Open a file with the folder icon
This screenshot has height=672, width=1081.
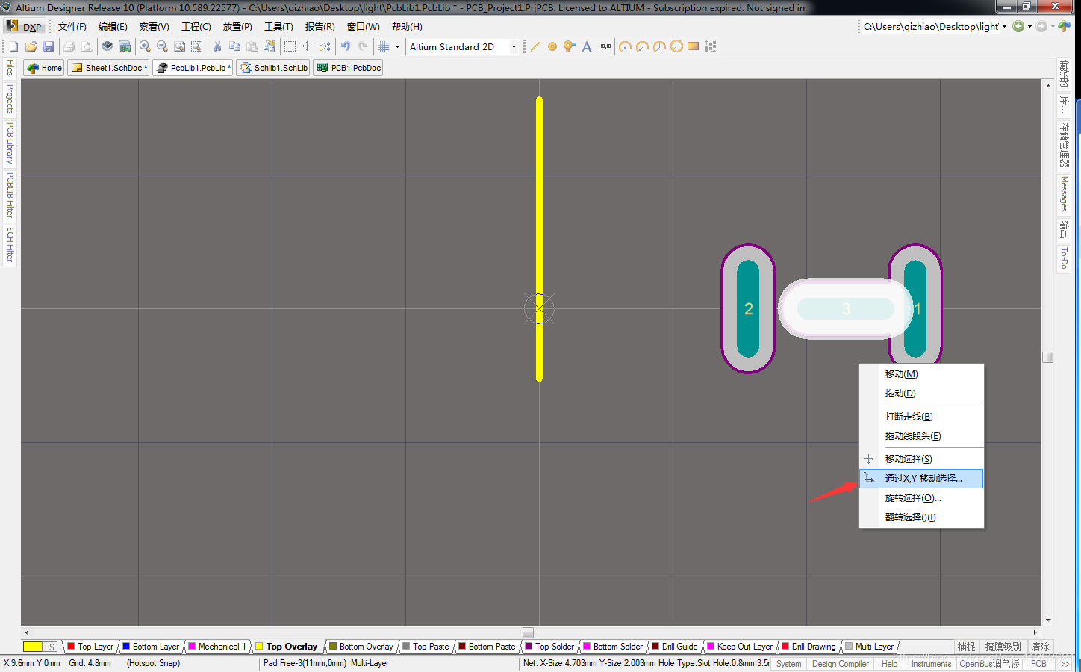coord(31,46)
